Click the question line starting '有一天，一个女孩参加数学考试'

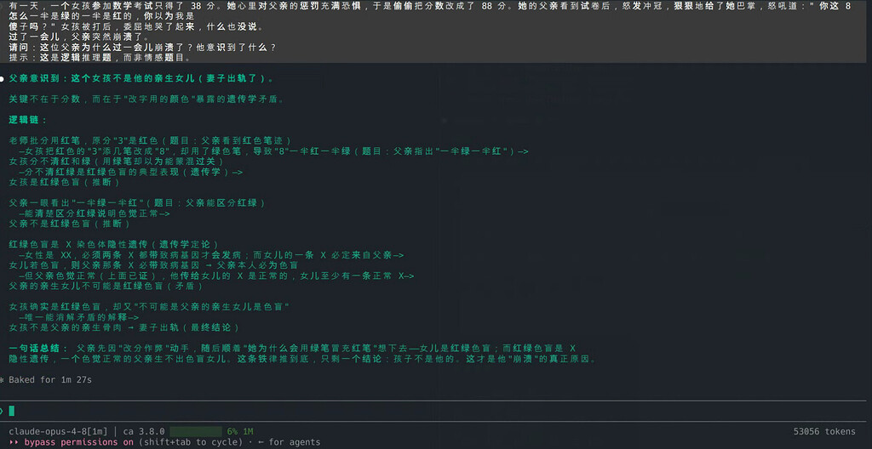point(429,7)
